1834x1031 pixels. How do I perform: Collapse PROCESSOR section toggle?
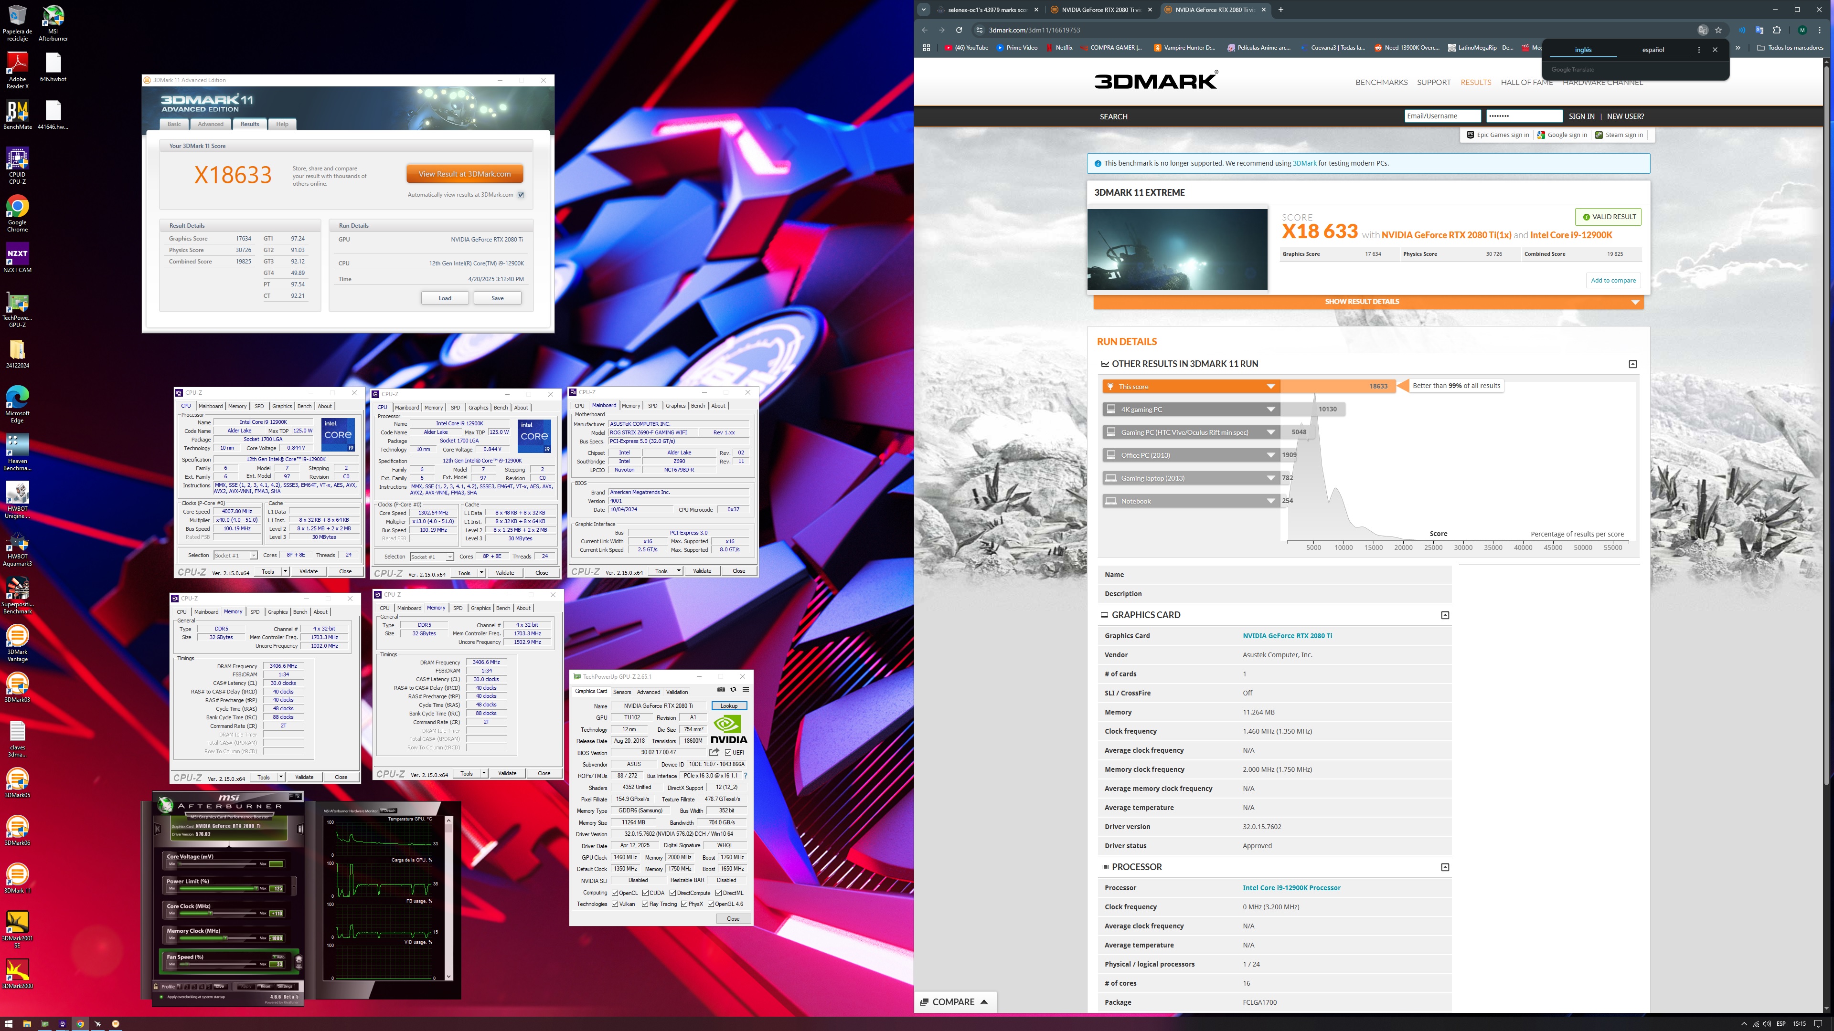point(1445,867)
